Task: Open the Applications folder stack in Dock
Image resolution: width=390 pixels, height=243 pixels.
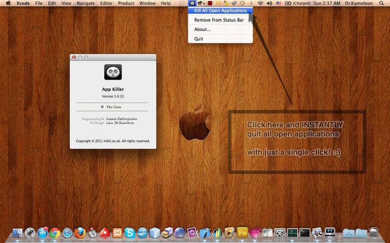Action: pyautogui.click(x=349, y=233)
